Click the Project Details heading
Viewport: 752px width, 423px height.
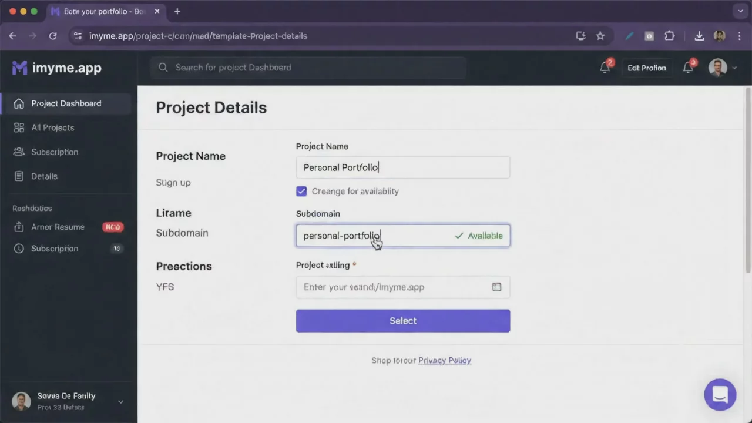[211, 108]
